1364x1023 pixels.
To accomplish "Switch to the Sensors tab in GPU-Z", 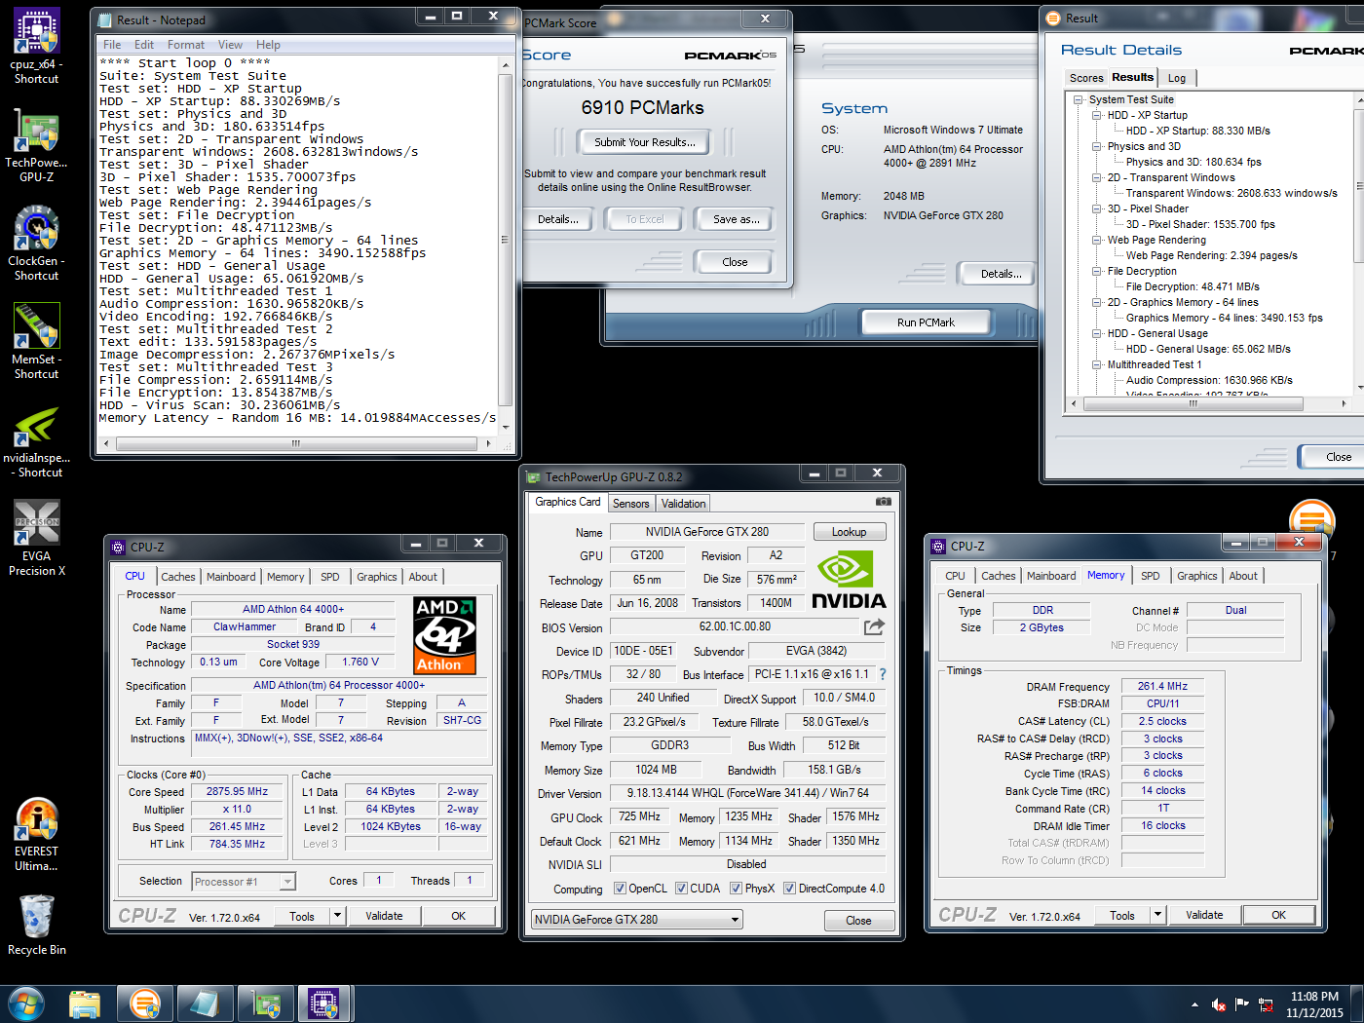I will point(630,504).
